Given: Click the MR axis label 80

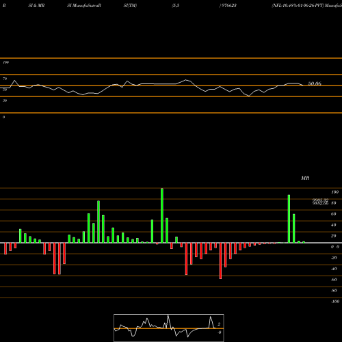Looking at the screenshot, I should point(333,203).
